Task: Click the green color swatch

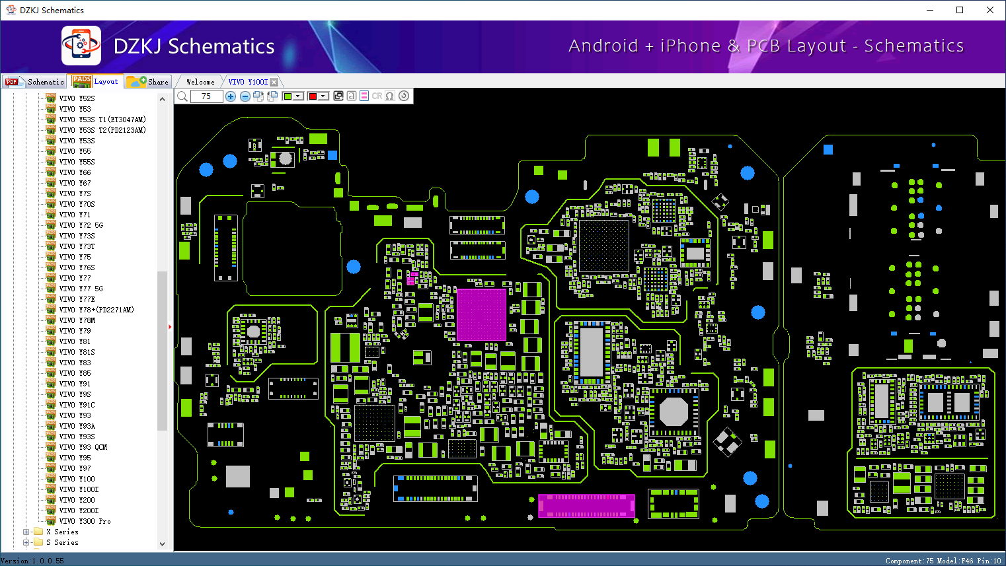Action: click(x=288, y=96)
